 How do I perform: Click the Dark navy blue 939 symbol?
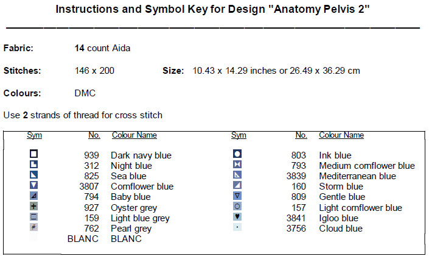coord(34,155)
